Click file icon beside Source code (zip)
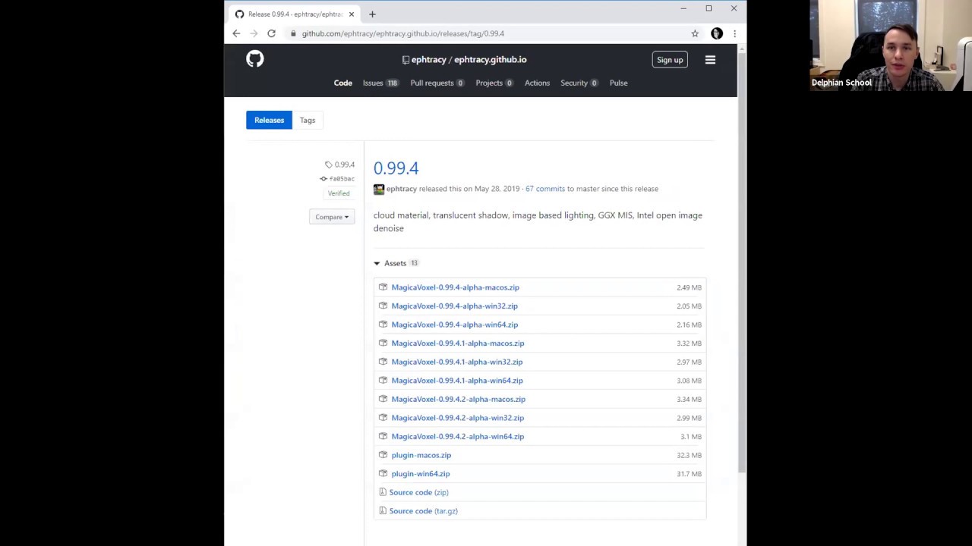 point(383,492)
